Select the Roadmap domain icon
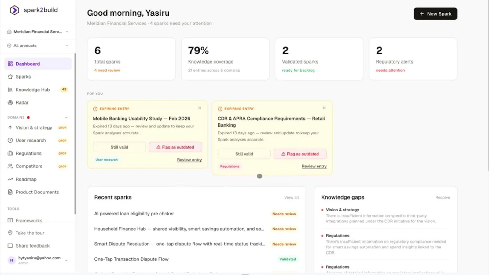The width and height of the screenshot is (489, 275). point(10,179)
